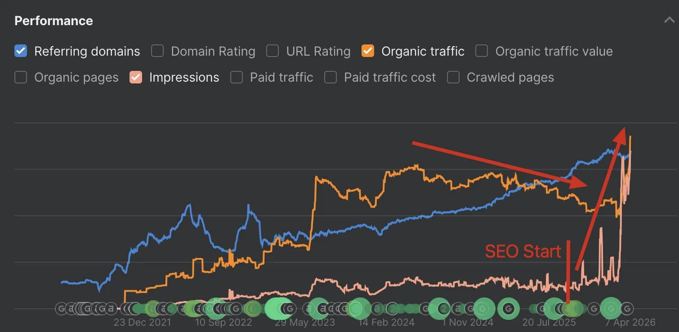Screen dimensions: 679x332
Task: Toggle on the Crawled pages checkbox
Action: pos(453,77)
